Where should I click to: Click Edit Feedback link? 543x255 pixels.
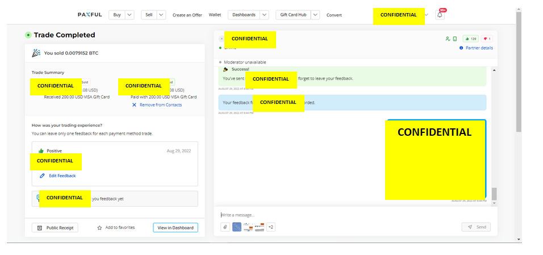(62, 175)
